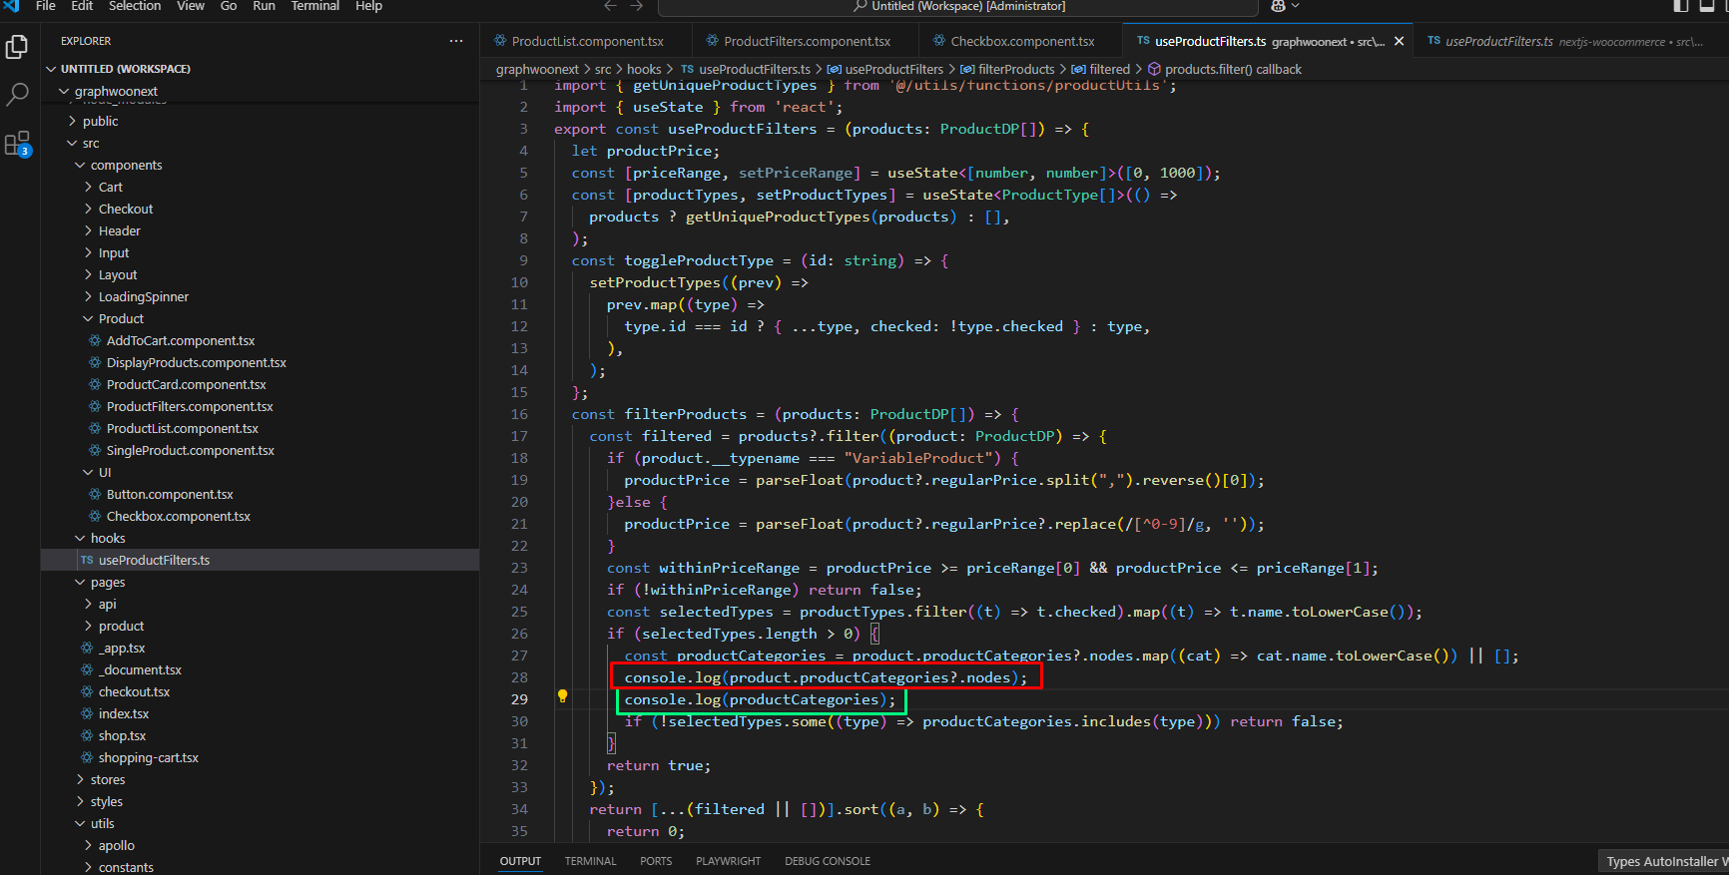Click filterProducts in the breadcrumb

click(x=1015, y=70)
